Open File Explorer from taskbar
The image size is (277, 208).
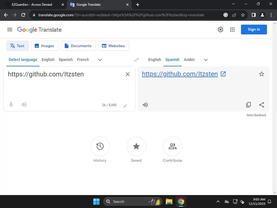click(x=169, y=201)
